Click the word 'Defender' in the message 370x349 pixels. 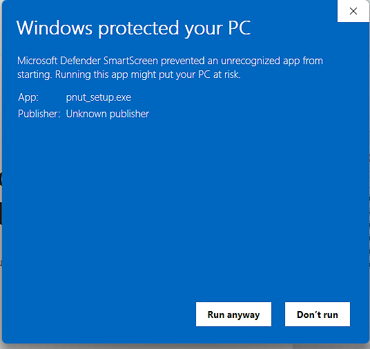81,61
